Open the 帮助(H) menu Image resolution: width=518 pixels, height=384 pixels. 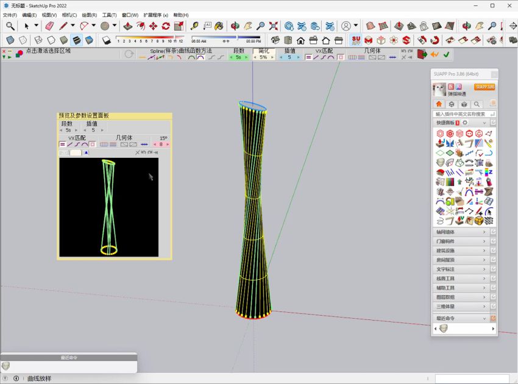click(x=181, y=15)
